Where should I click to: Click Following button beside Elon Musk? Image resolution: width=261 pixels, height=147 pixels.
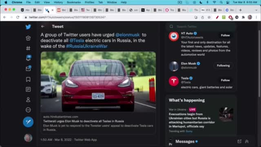point(223,65)
